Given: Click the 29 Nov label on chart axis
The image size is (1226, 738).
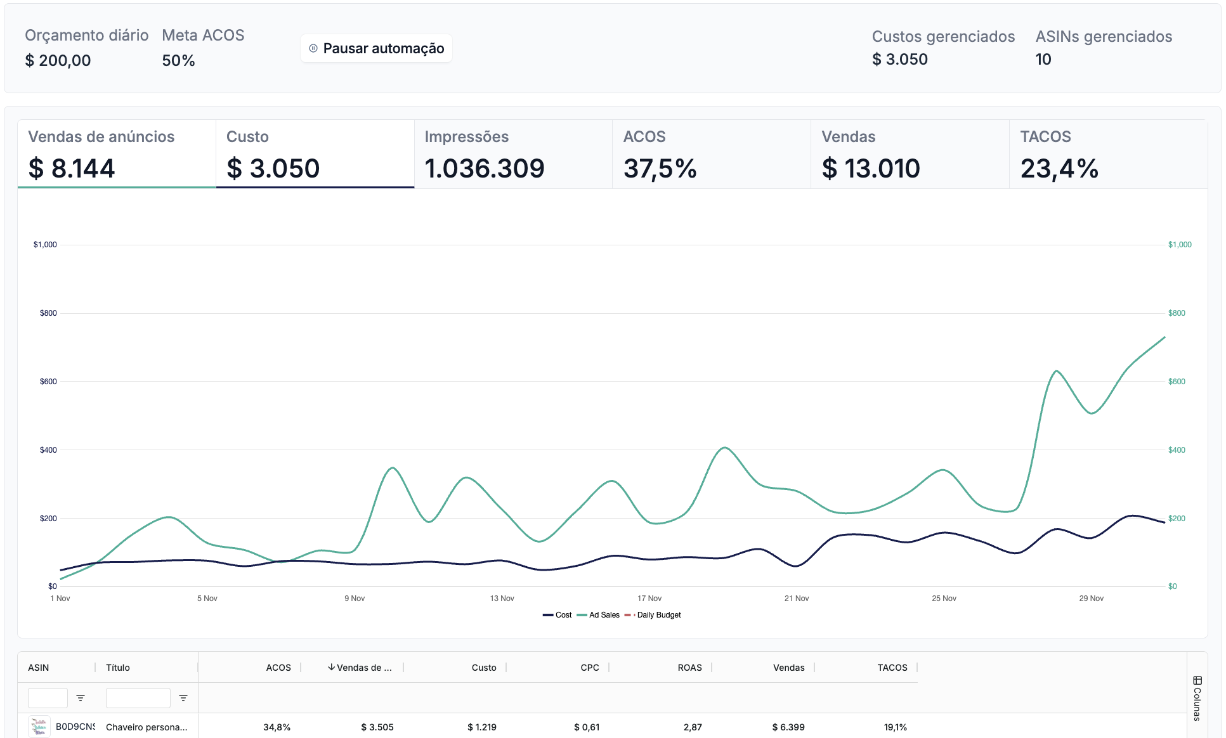Looking at the screenshot, I should coord(1092,599).
